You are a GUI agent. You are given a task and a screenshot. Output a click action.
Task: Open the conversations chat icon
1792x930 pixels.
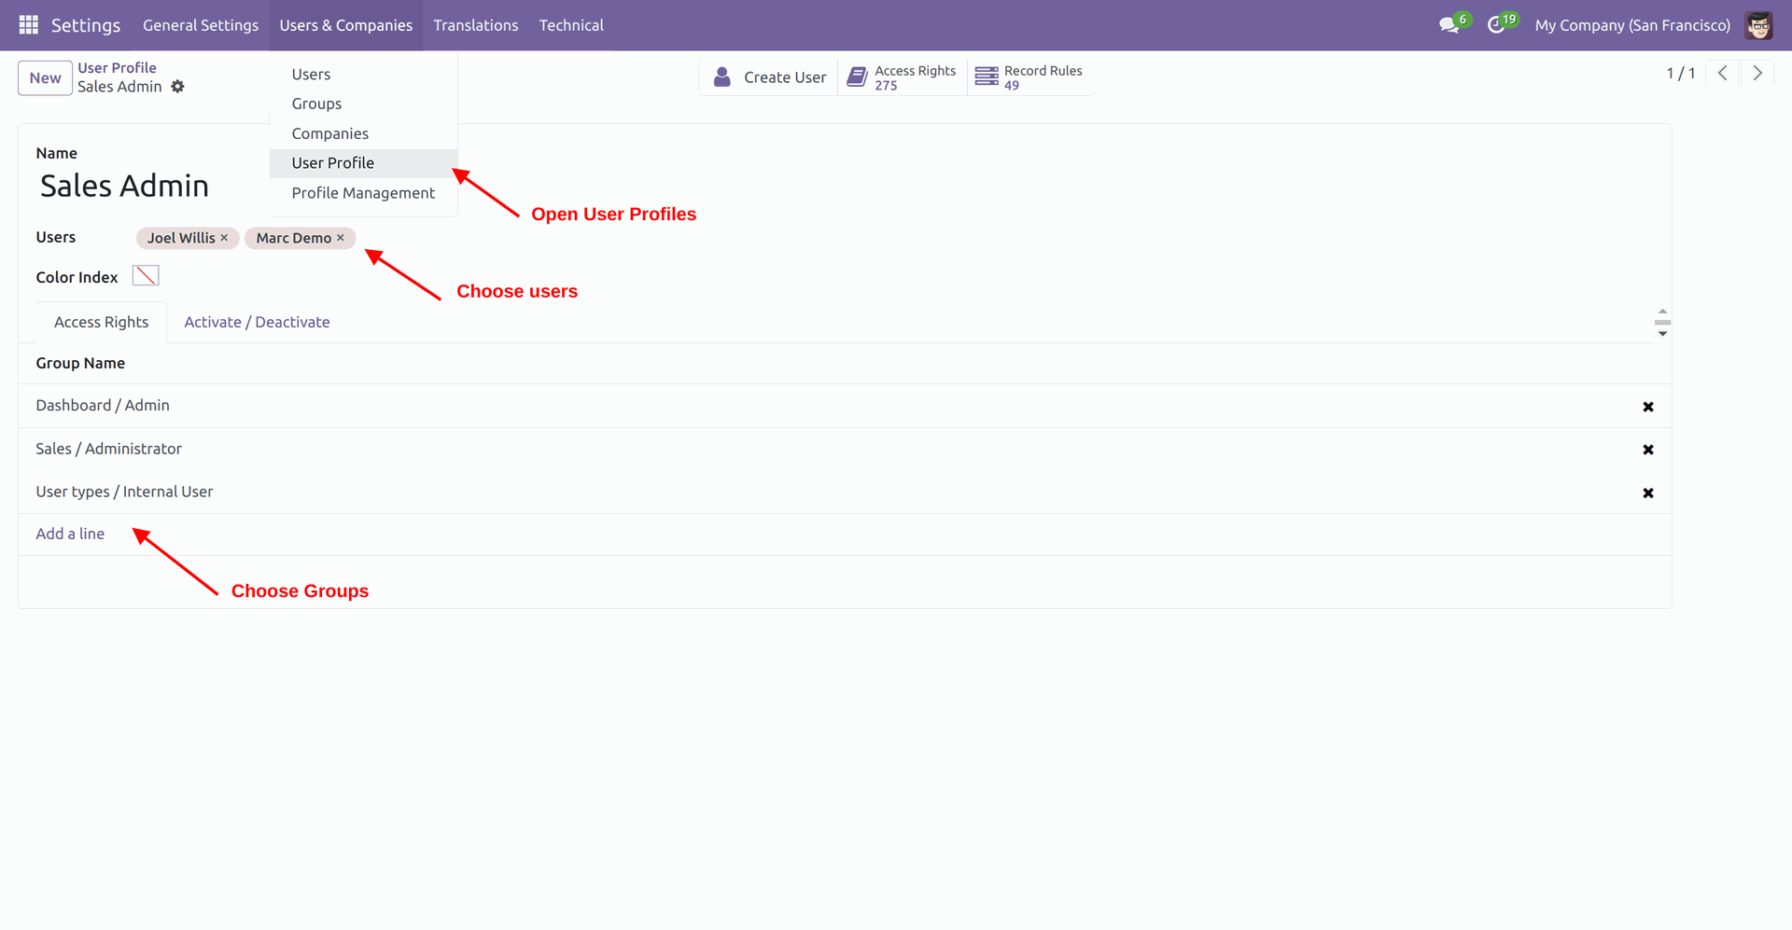pos(1449,25)
